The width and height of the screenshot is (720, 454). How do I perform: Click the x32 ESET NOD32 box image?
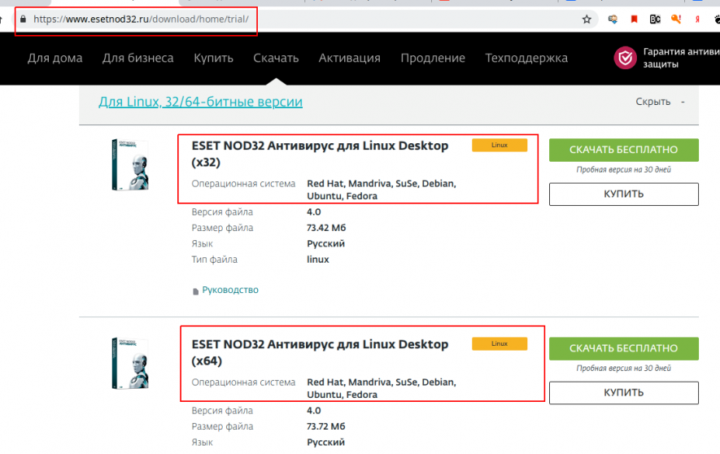coord(130,165)
